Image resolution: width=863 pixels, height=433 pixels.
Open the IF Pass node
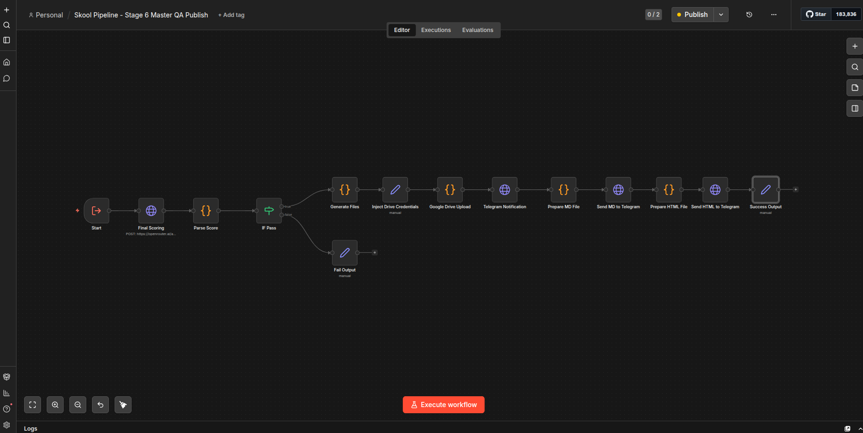coord(268,211)
